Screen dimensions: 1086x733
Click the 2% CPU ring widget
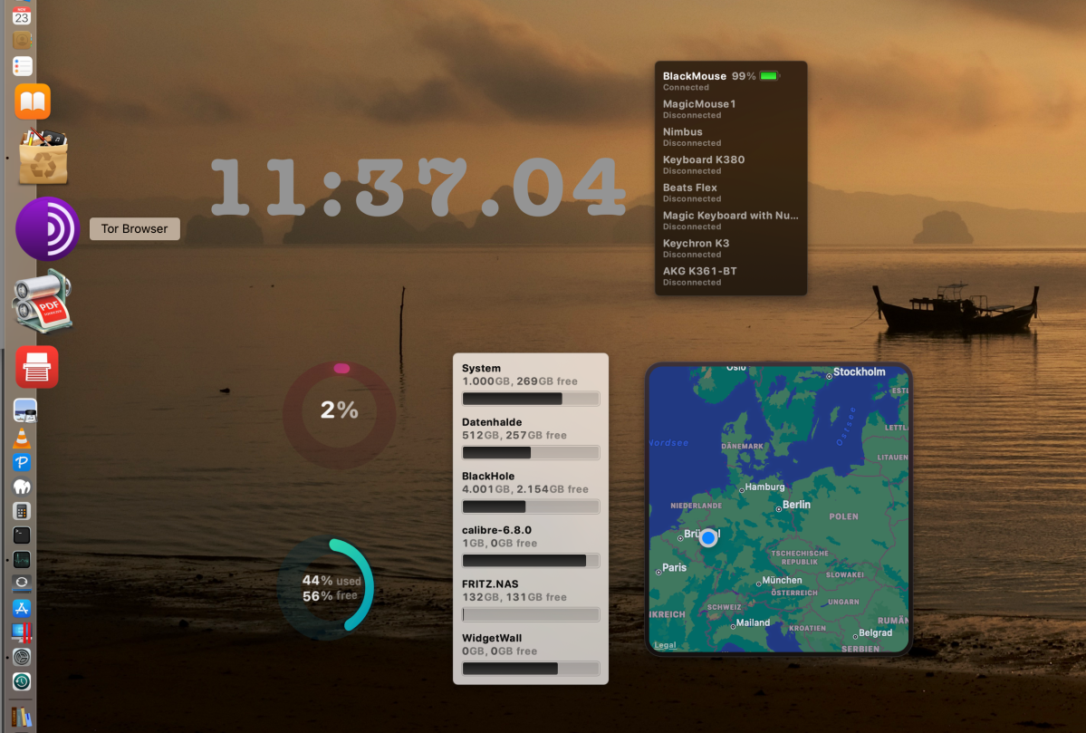point(340,414)
